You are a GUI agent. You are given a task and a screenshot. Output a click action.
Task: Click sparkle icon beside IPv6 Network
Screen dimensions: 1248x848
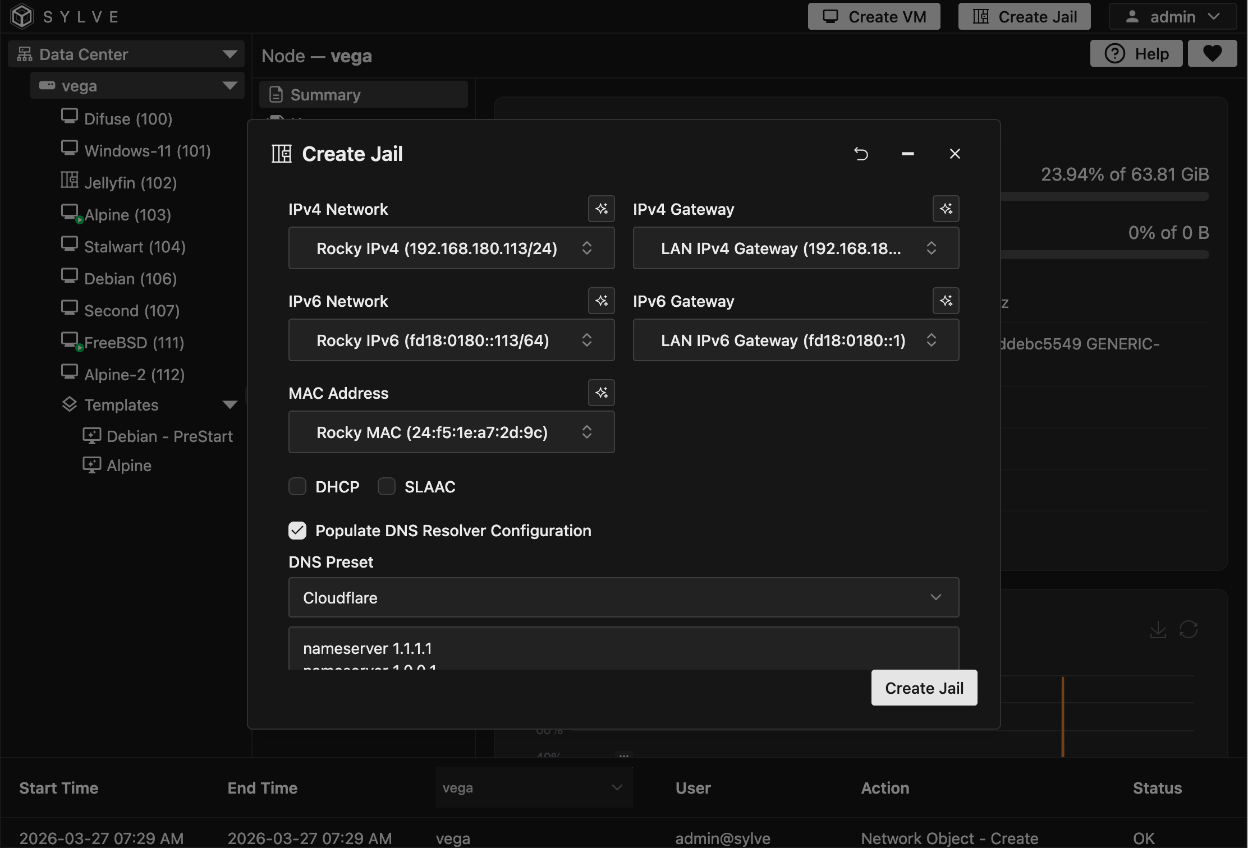coord(602,301)
